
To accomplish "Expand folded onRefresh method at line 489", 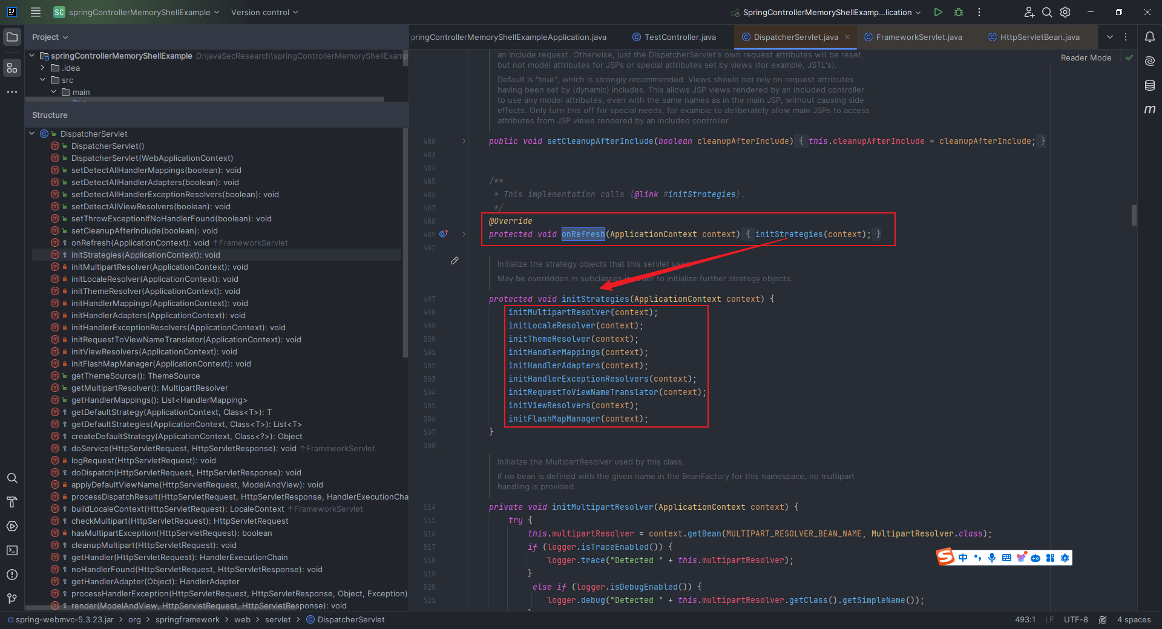I will pos(464,234).
